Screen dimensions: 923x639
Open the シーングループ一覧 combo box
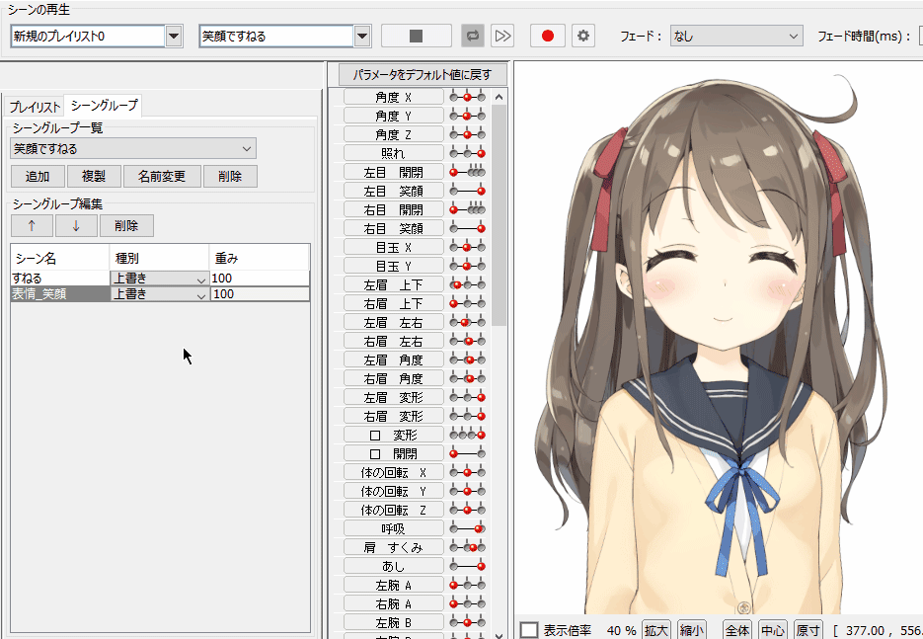133,148
